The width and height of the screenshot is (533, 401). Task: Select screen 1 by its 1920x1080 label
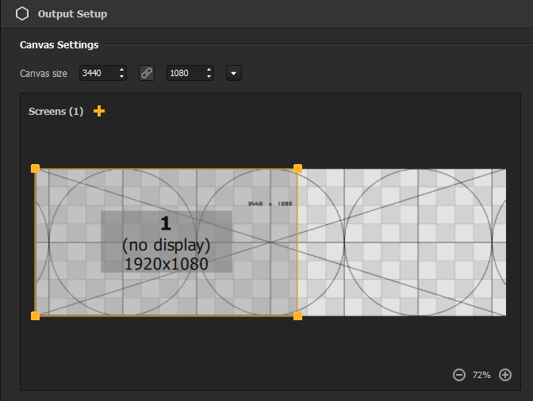point(166,263)
